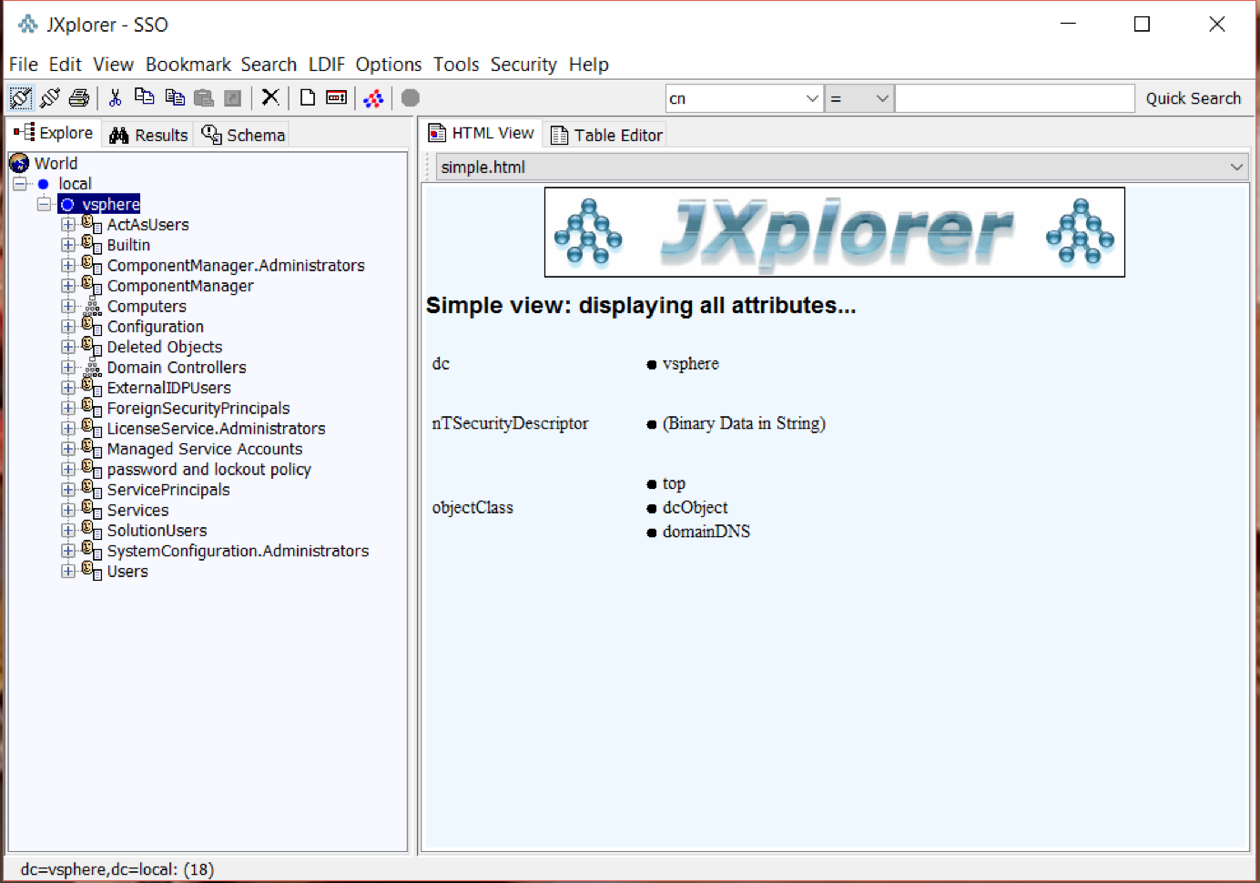This screenshot has height=883, width=1260.
Task: Click the Users entry icon
Action: tap(91, 571)
